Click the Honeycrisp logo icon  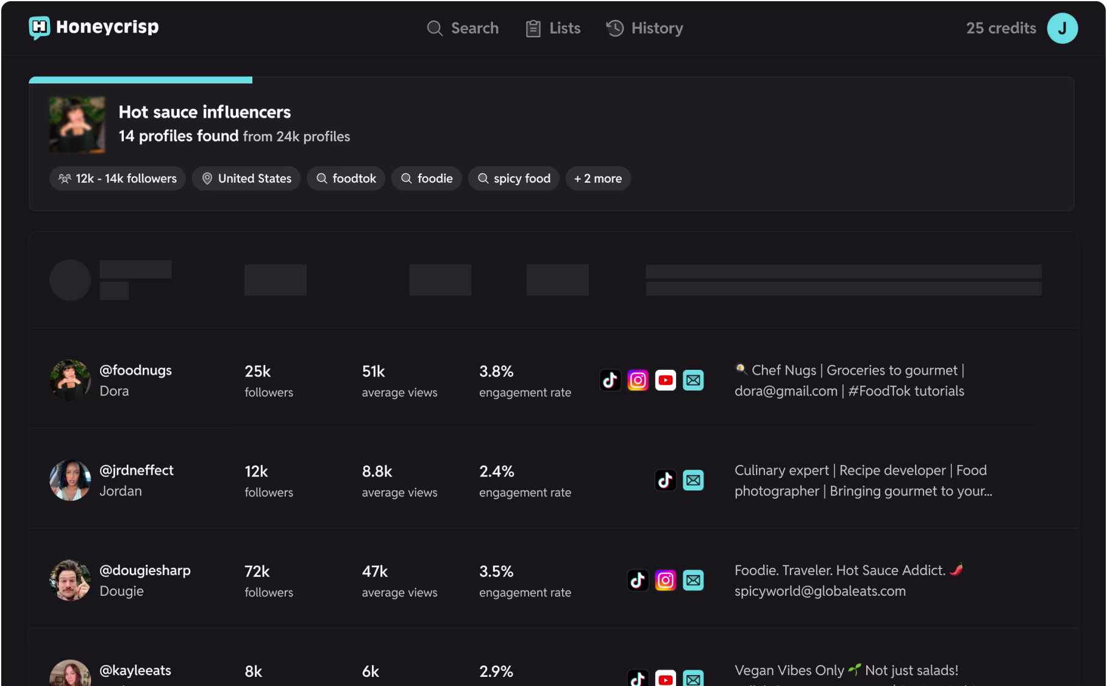click(40, 27)
